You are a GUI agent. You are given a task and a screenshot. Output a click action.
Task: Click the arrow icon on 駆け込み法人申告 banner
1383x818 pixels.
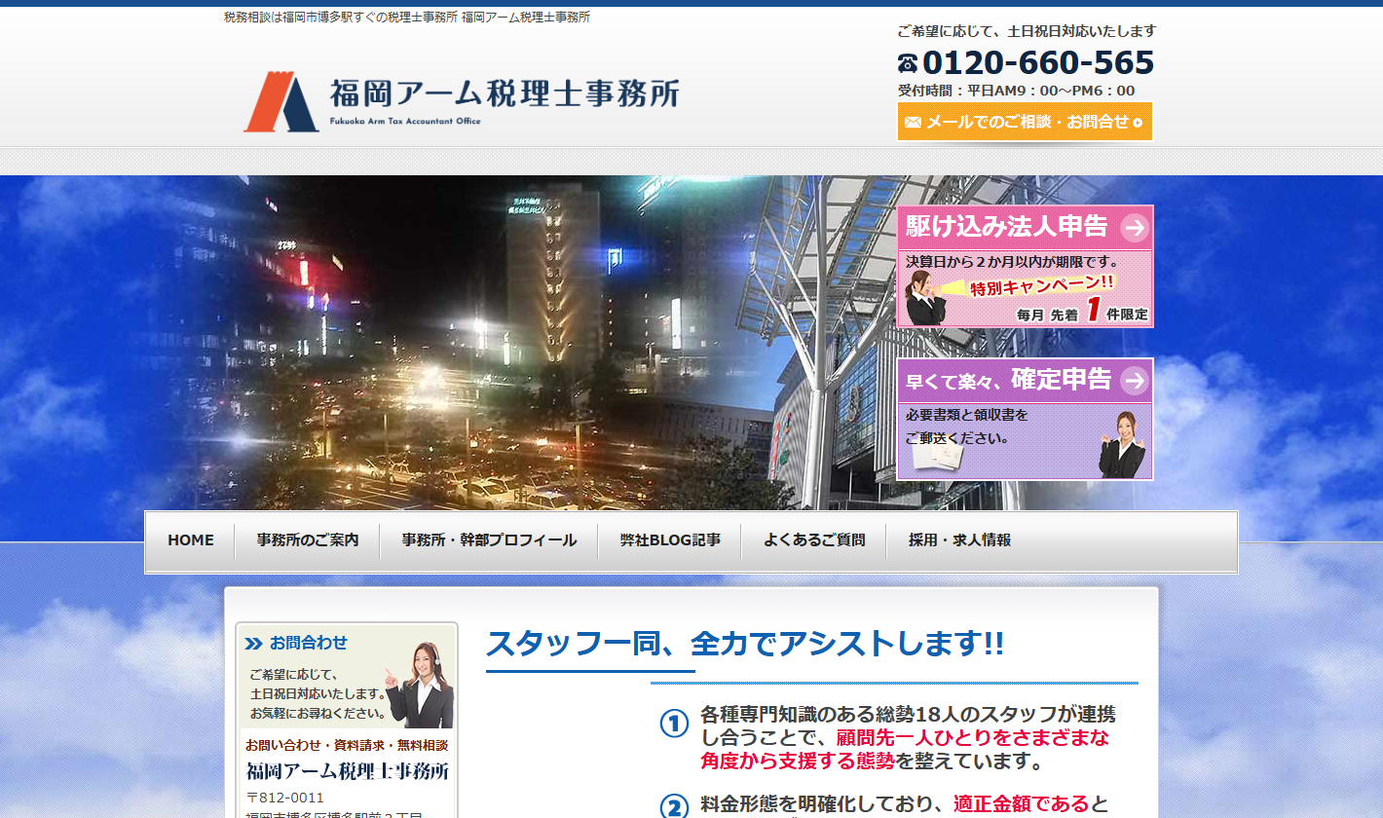coord(1134,228)
